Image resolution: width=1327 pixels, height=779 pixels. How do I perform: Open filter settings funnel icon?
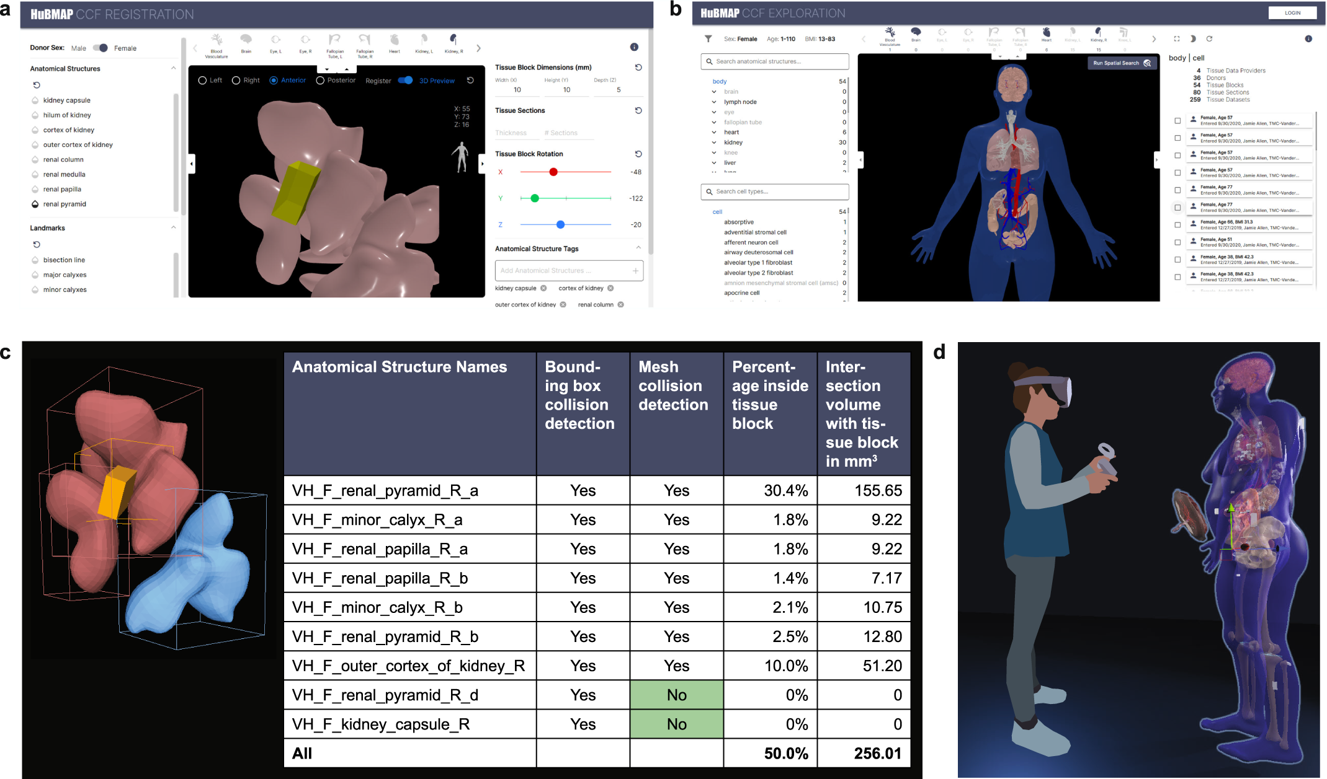click(x=708, y=38)
